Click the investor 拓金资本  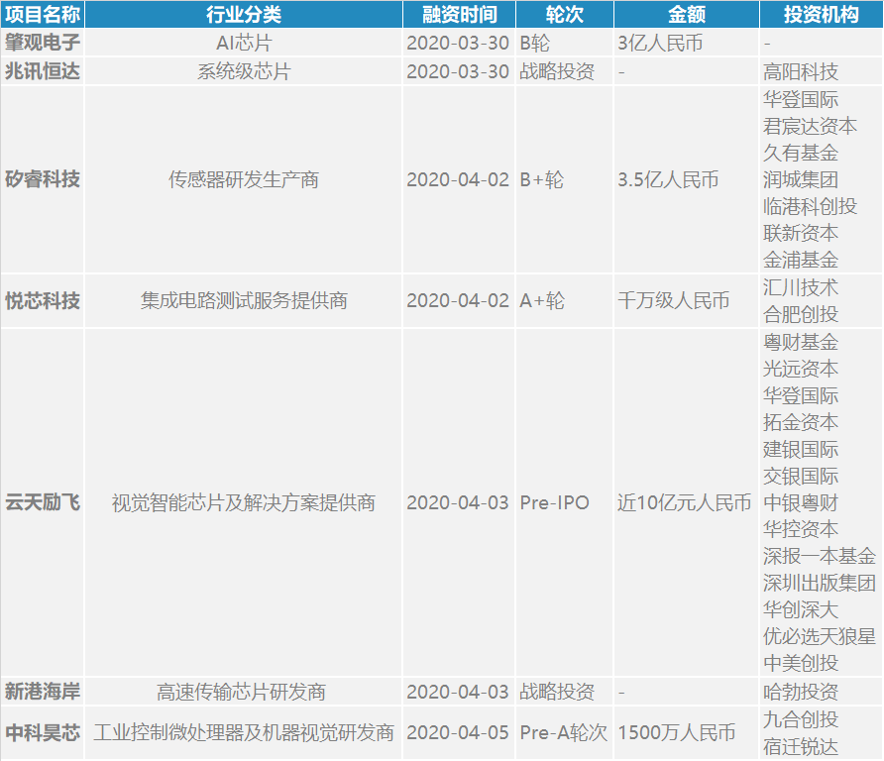(x=801, y=422)
